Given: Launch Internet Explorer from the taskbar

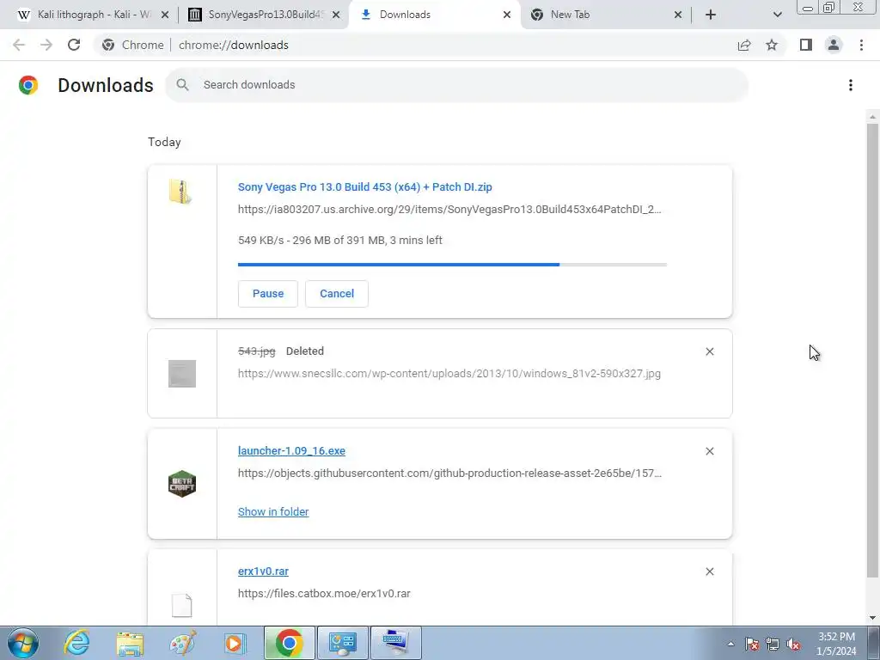Looking at the screenshot, I should pos(76,643).
